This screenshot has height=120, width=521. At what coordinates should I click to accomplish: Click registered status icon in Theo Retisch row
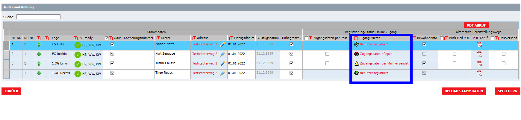356,73
